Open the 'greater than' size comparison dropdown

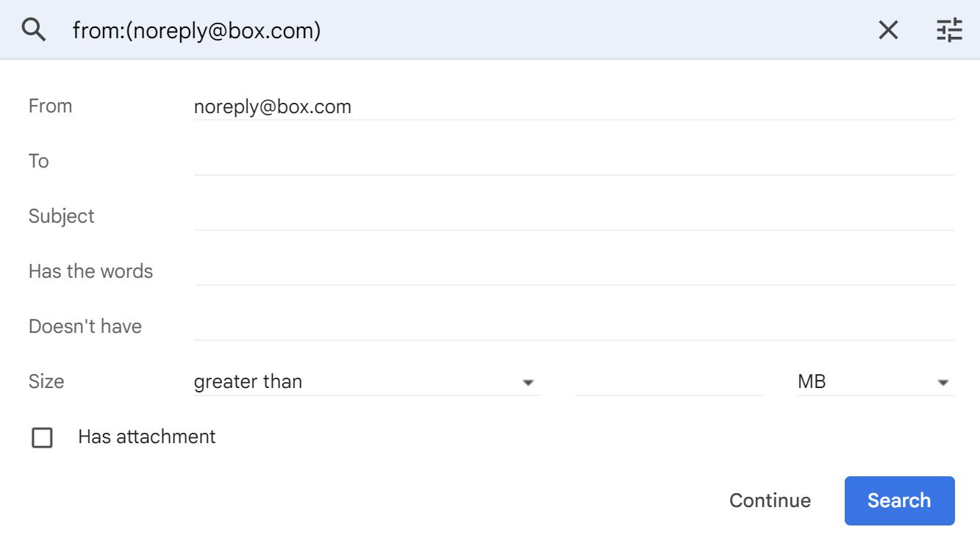[367, 382]
